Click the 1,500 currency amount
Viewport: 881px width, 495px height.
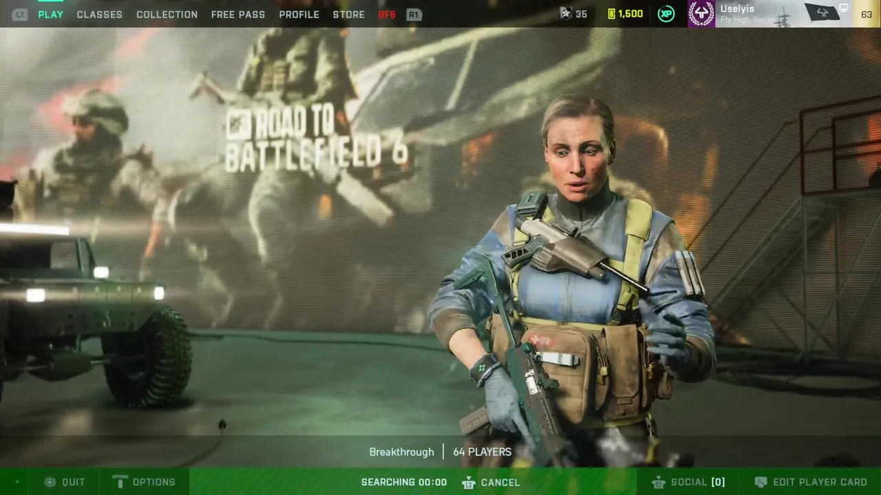point(630,14)
